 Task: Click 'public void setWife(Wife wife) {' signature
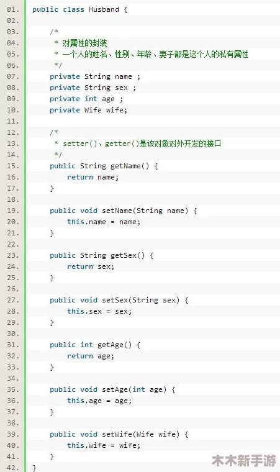click(119, 434)
